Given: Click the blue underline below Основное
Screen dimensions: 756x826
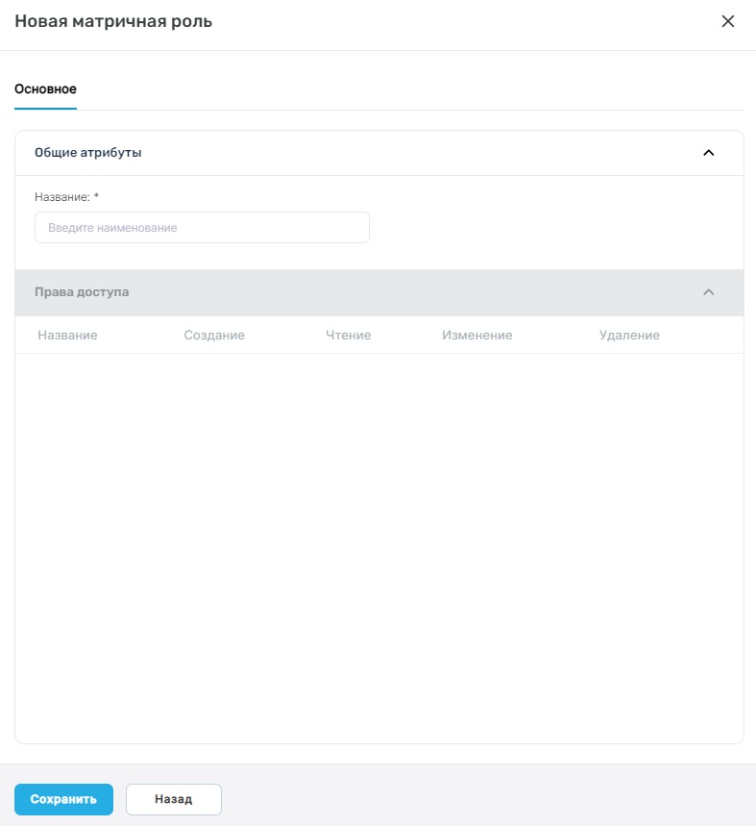Looking at the screenshot, I should 45,109.
